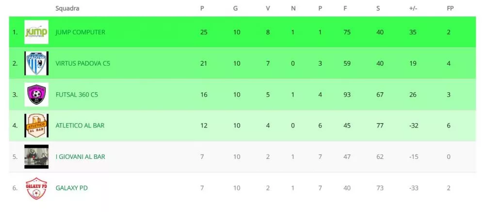This screenshot has width=485, height=212.
Task: Click the +/- goal difference header
Action: click(413, 9)
